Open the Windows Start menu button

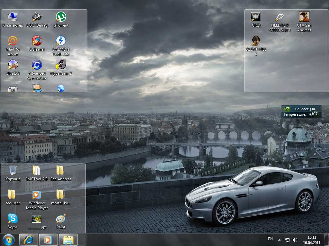click(9, 239)
